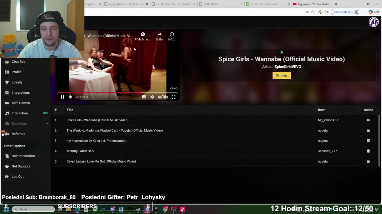This screenshot has height=214, width=382.
Task: Open TikTok app from taskbar
Action: pos(182,209)
